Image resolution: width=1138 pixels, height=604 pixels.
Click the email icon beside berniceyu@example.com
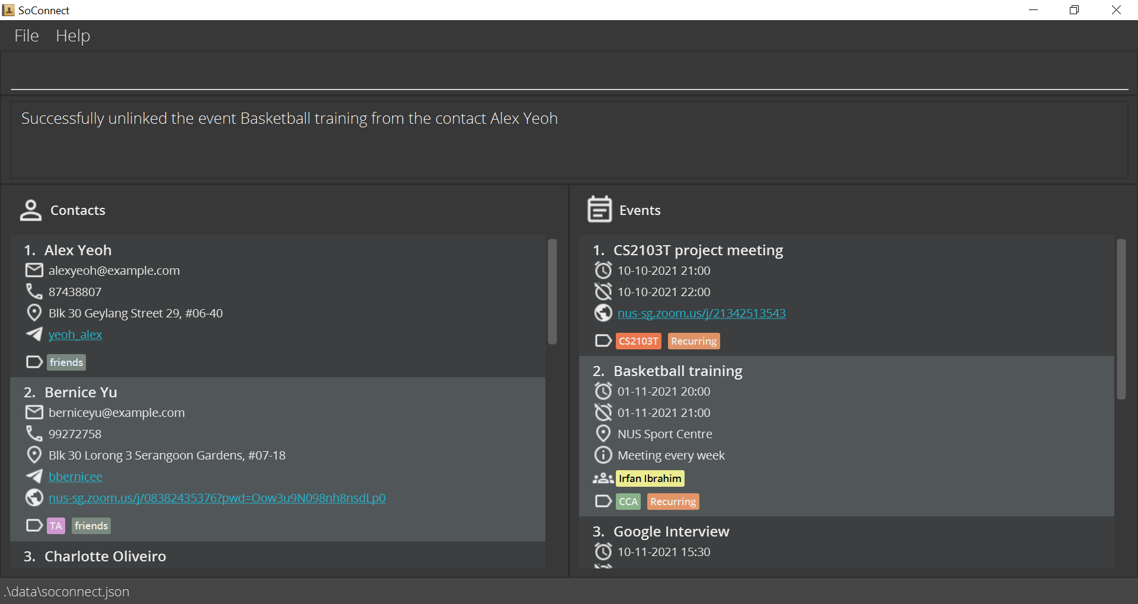34,413
